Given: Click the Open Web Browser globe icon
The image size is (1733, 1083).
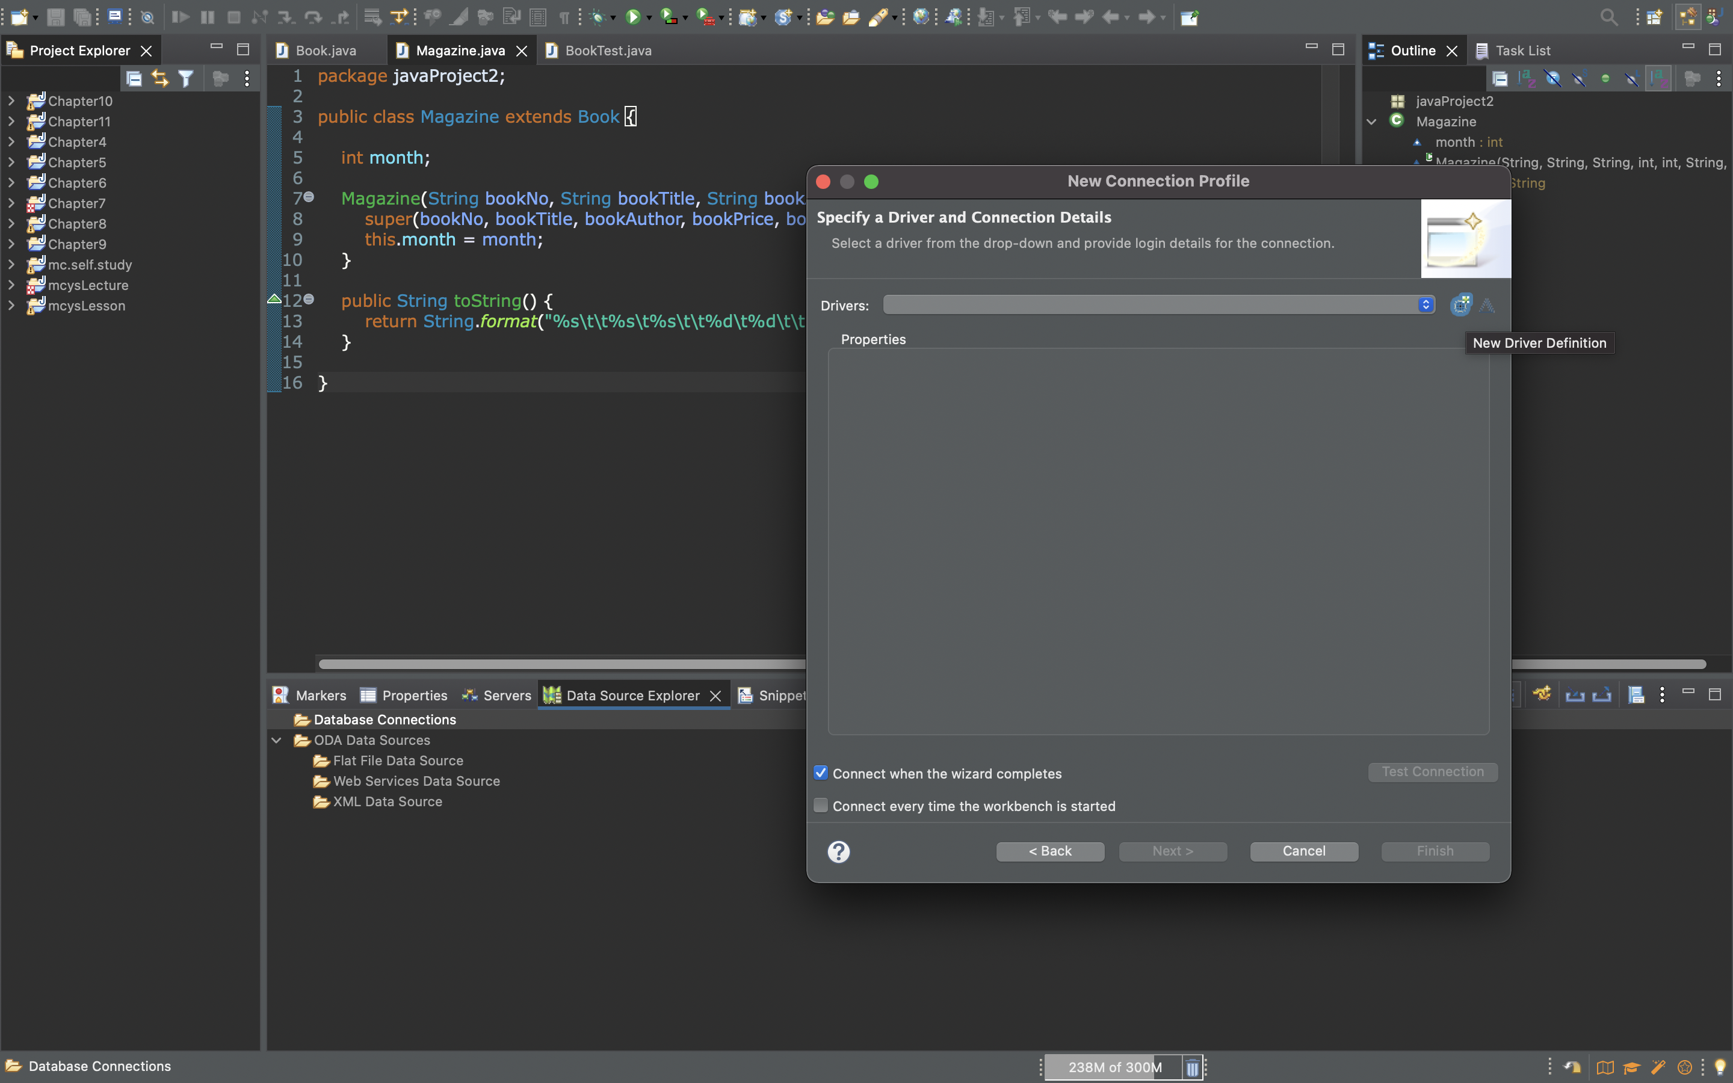Looking at the screenshot, I should [921, 17].
